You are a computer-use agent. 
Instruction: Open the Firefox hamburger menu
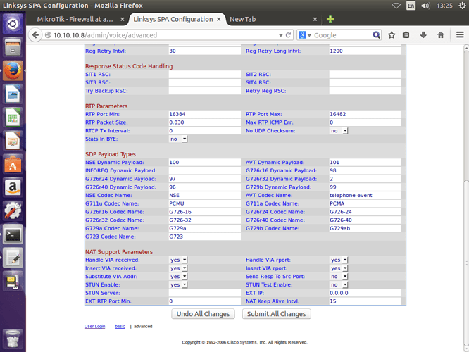click(x=460, y=35)
